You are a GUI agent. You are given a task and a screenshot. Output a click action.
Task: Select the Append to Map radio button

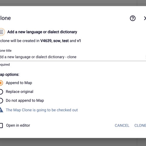1,83
